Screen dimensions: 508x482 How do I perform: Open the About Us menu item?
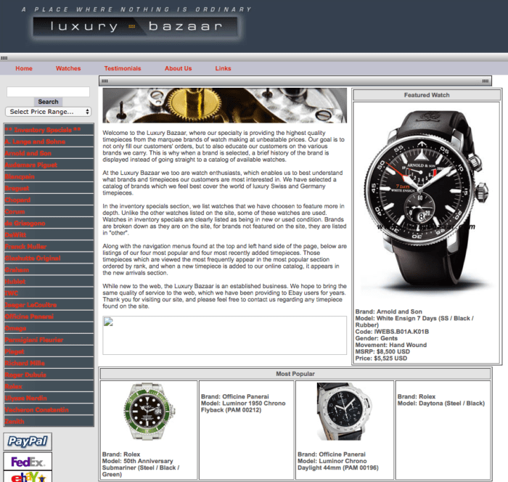(x=178, y=68)
